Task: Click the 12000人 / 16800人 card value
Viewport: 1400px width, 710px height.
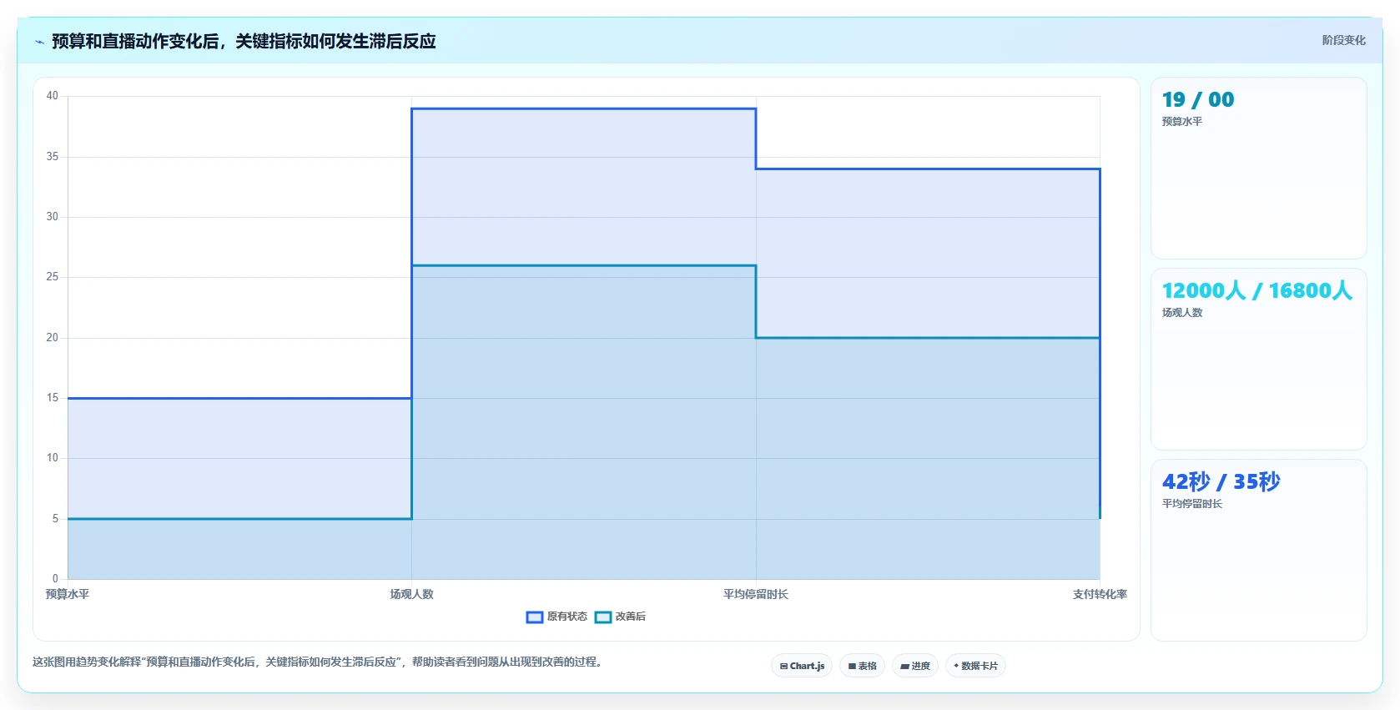Action: click(x=1257, y=290)
